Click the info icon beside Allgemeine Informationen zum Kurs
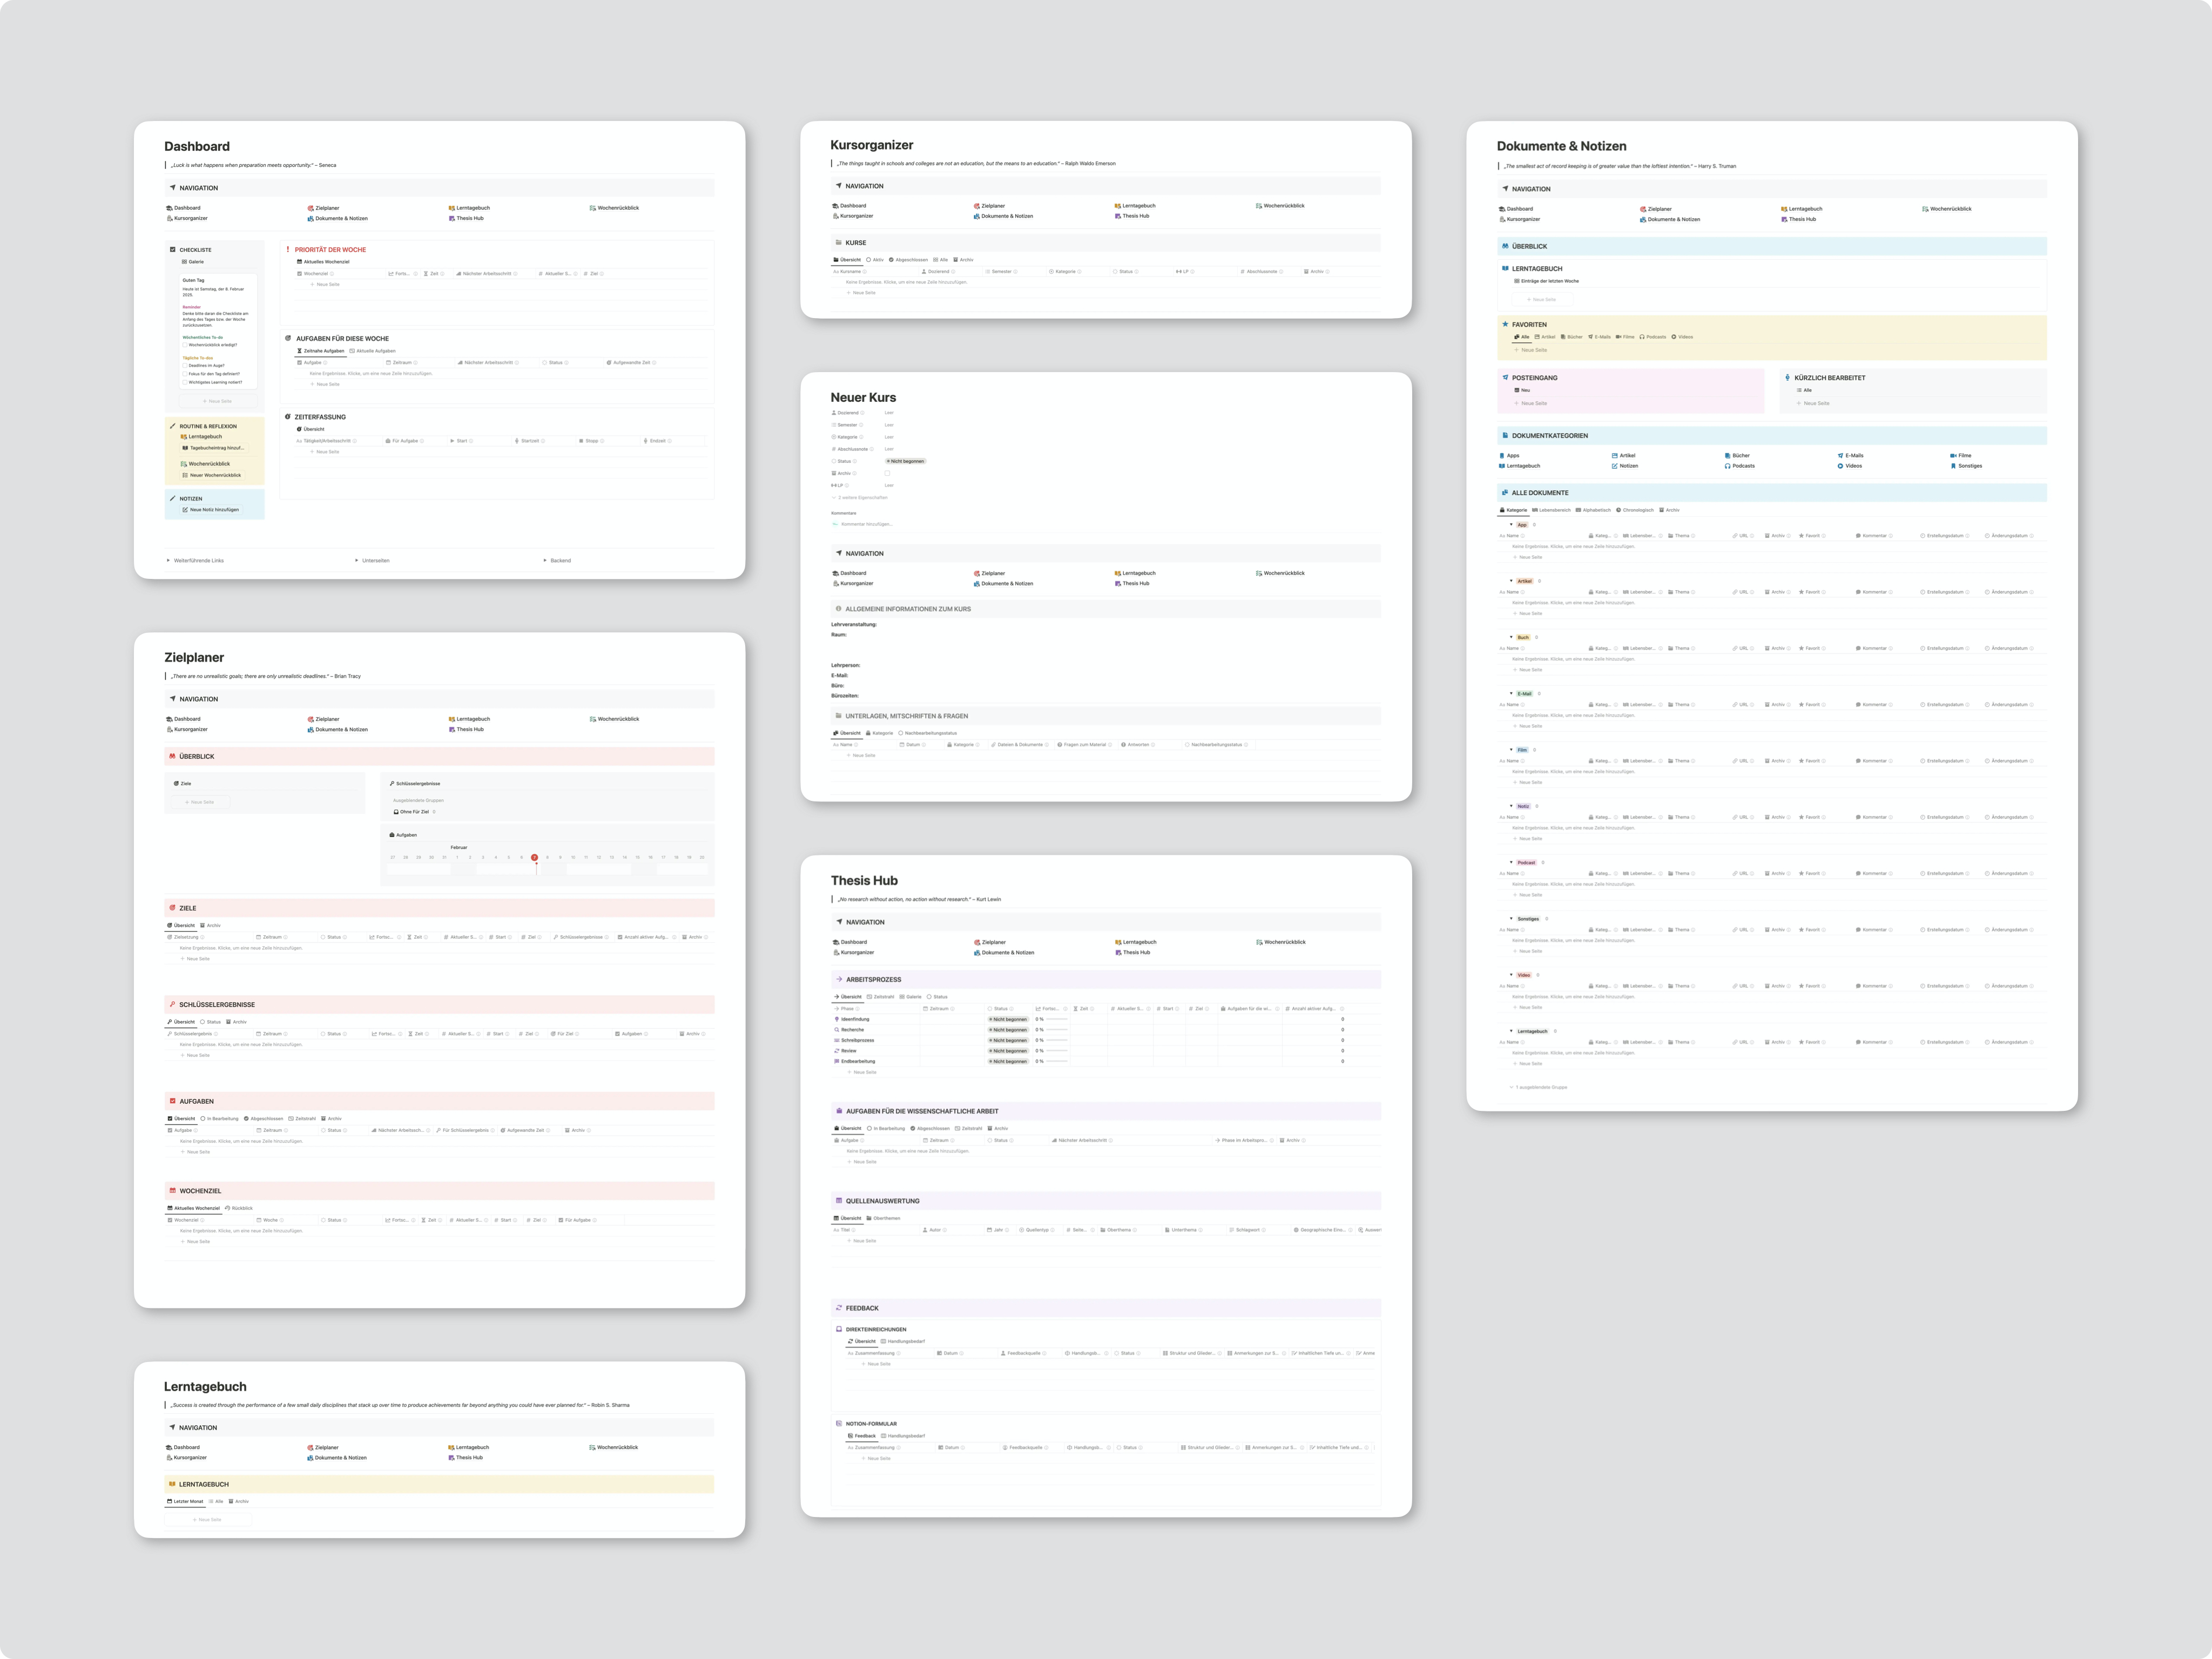This screenshot has height=1659, width=2212. [x=838, y=609]
